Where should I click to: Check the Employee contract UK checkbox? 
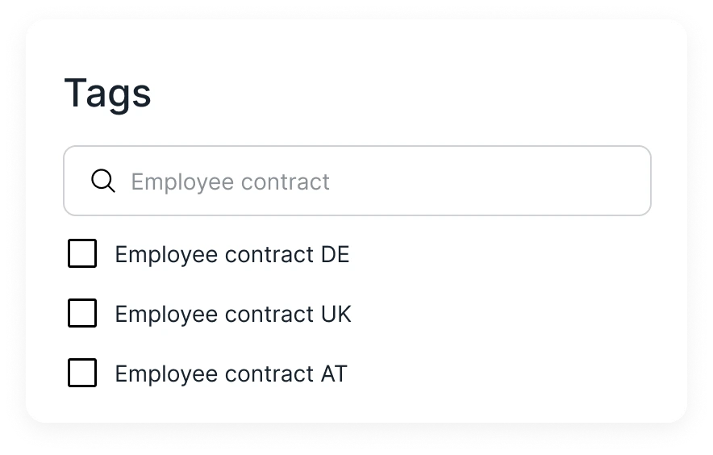pos(82,313)
